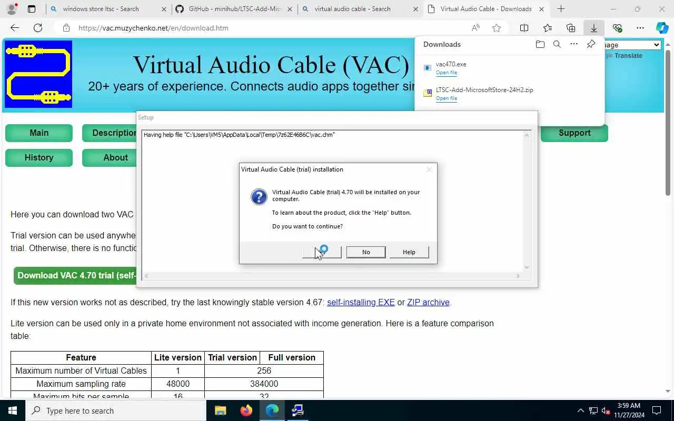Switch to Edge taskbar icon
The height and width of the screenshot is (421, 674).
[272, 410]
